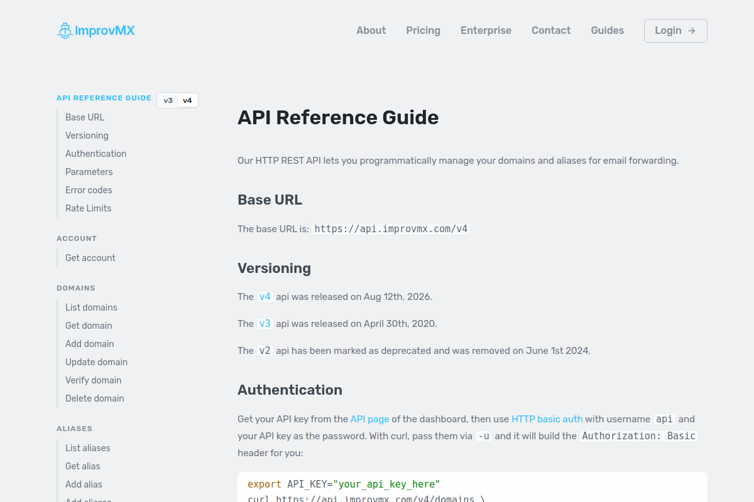Click the base URL code https://api.improvmx.com/v4
Image resolution: width=754 pixels, height=502 pixels.
pos(391,229)
